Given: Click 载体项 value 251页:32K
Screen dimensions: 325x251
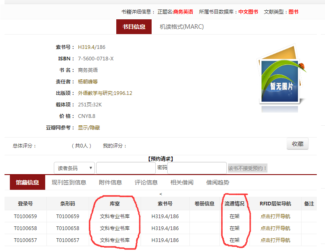Looking at the screenshot, I should click(90, 105).
